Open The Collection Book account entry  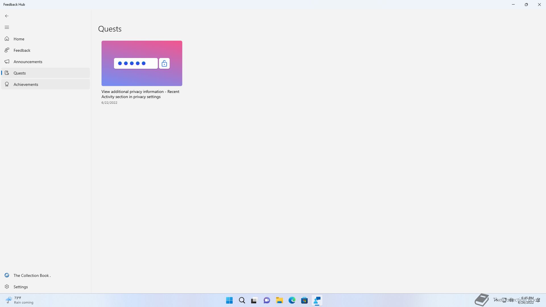pyautogui.click(x=32, y=275)
